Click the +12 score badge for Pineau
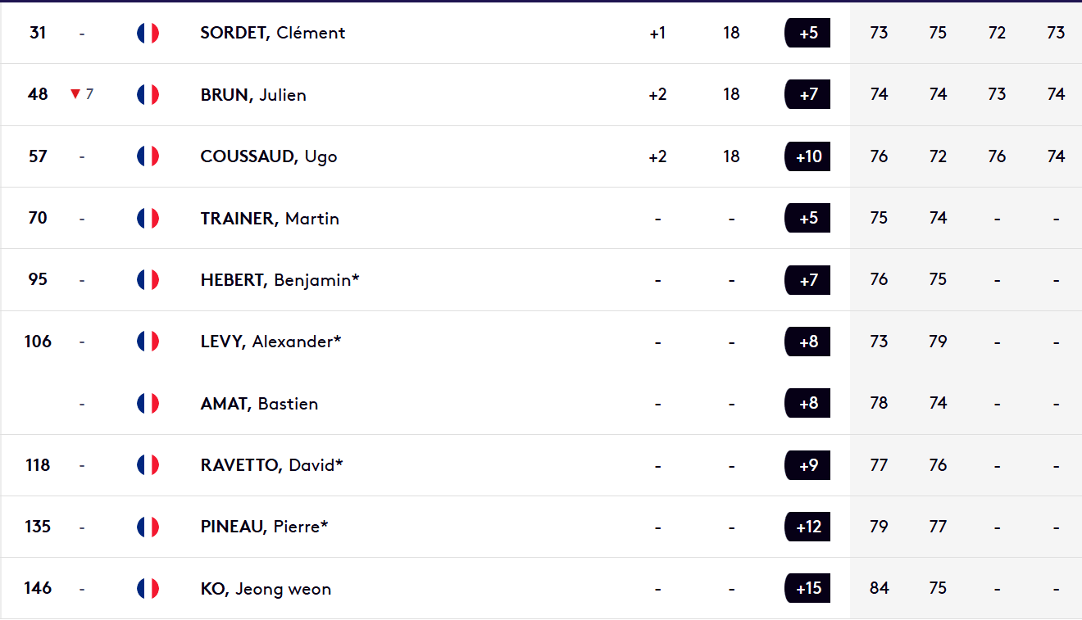Viewport: 1082px width, 620px height. [807, 527]
